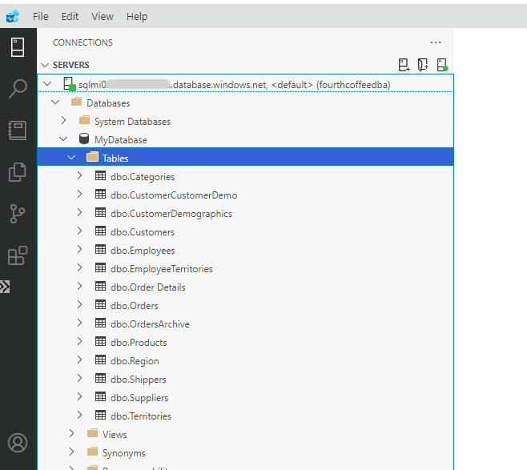
Task: Click the New Server Group icon
Action: point(423,65)
